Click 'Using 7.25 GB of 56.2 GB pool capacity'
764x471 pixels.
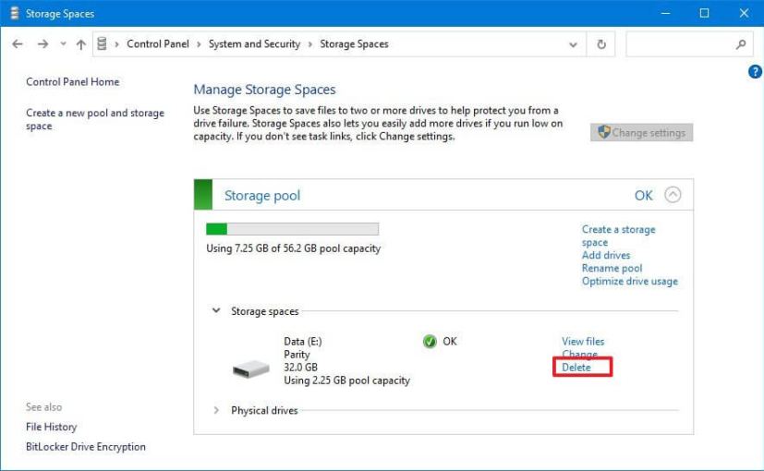(x=294, y=248)
